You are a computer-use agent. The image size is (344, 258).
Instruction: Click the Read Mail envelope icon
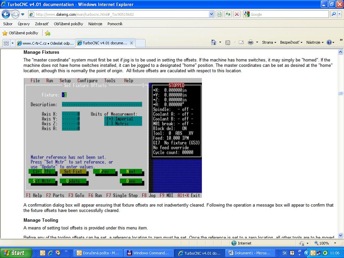click(241, 42)
